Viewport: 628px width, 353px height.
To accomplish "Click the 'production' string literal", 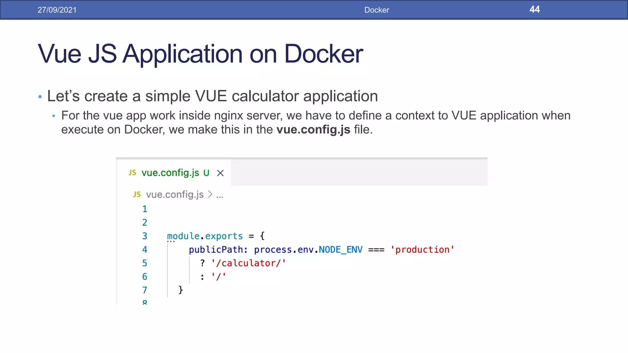I will coord(422,250).
